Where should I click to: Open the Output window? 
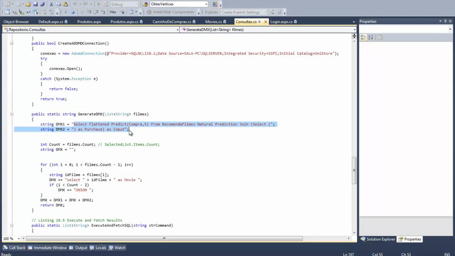78,247
